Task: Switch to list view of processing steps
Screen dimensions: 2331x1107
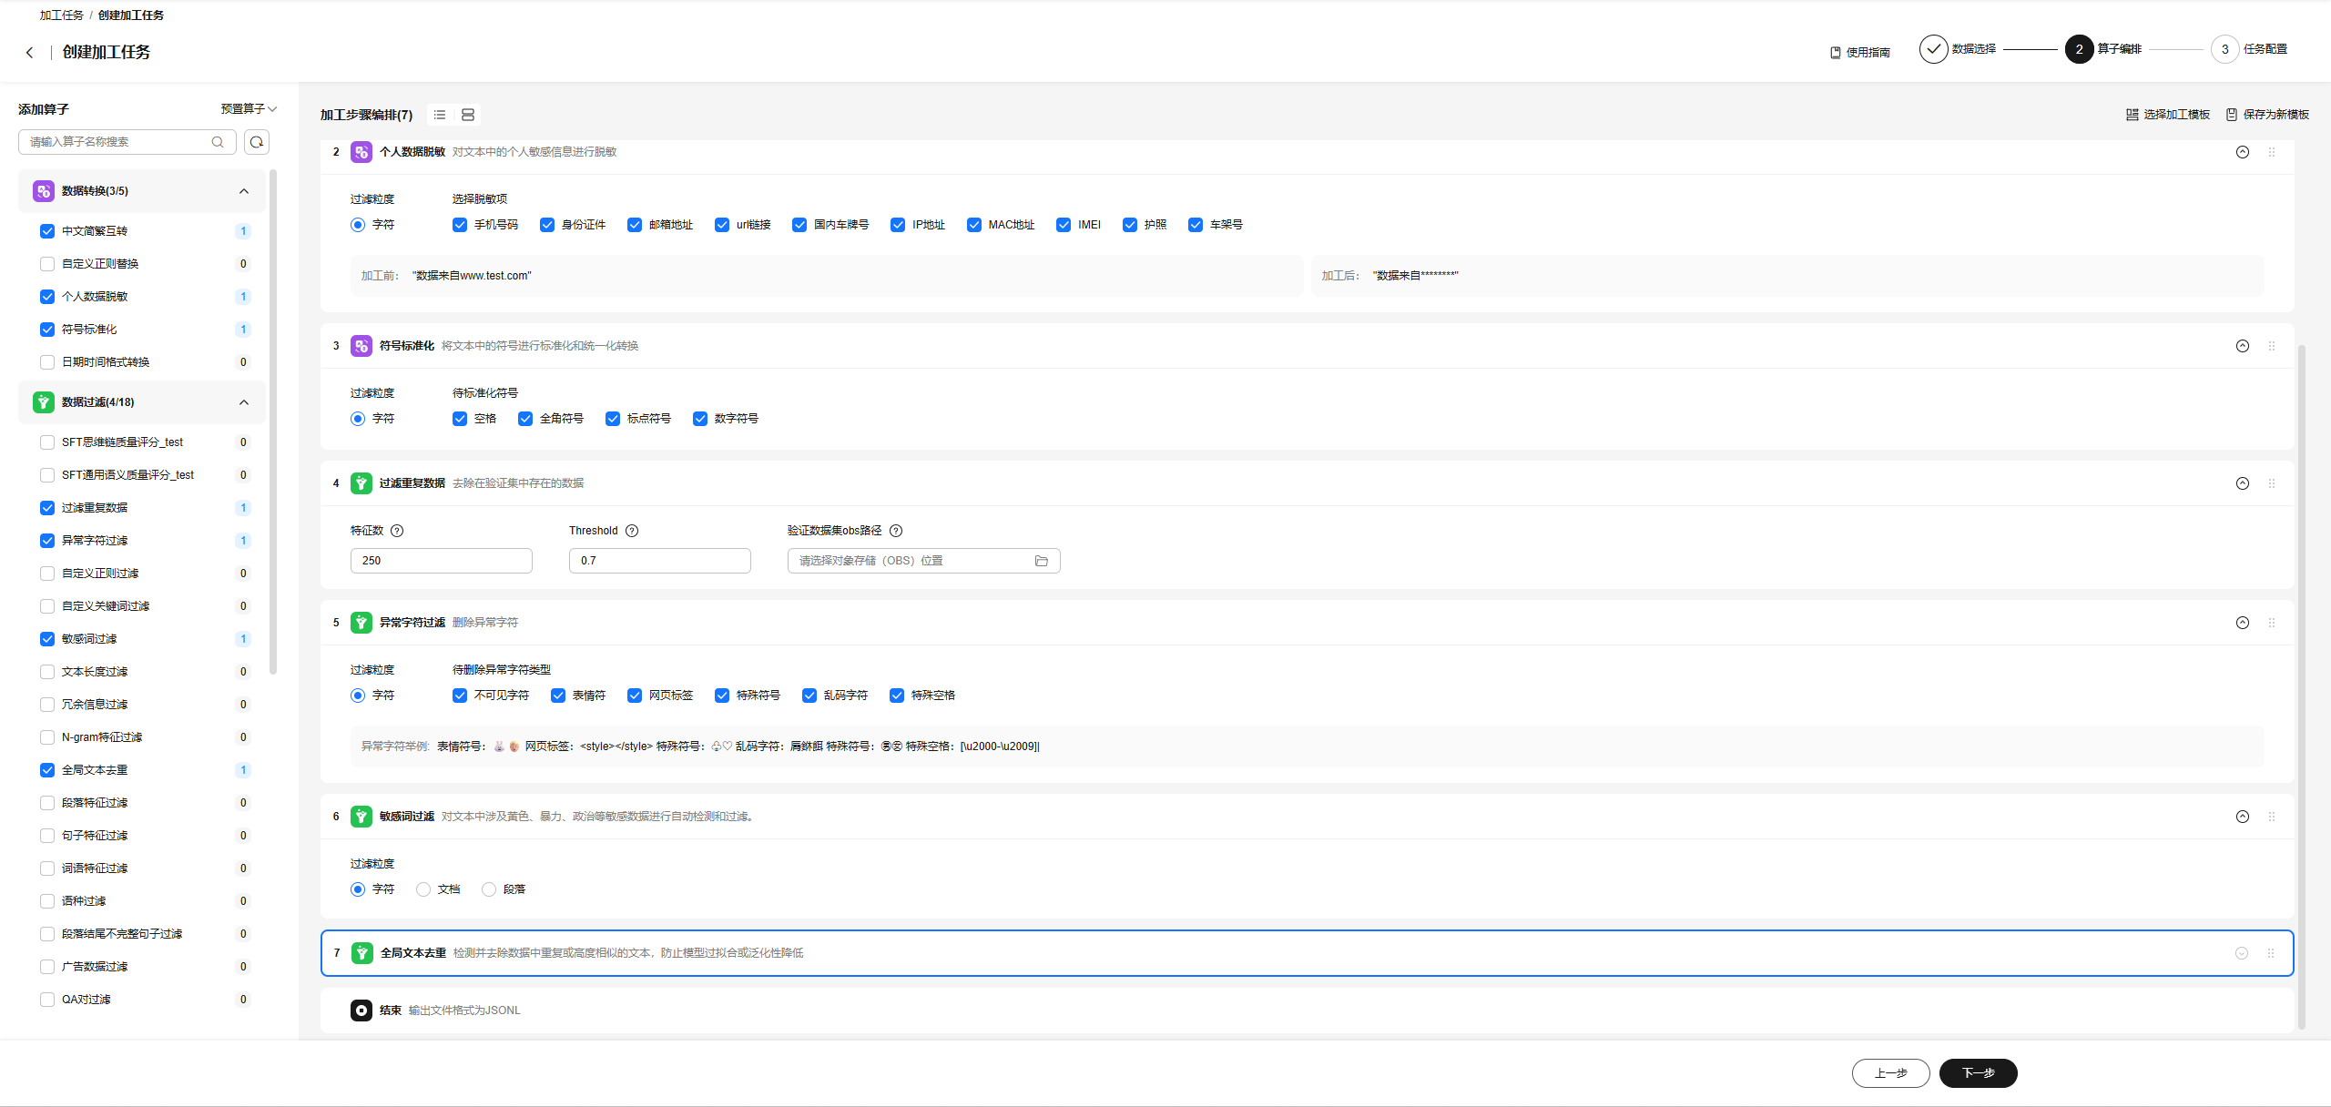Action: pyautogui.click(x=440, y=115)
